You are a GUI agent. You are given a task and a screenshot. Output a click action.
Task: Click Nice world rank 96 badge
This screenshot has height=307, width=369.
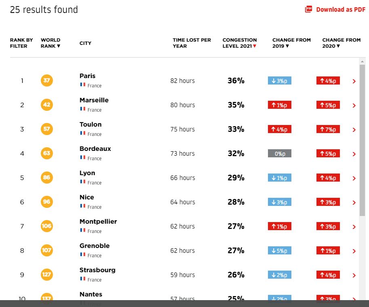tap(47, 202)
